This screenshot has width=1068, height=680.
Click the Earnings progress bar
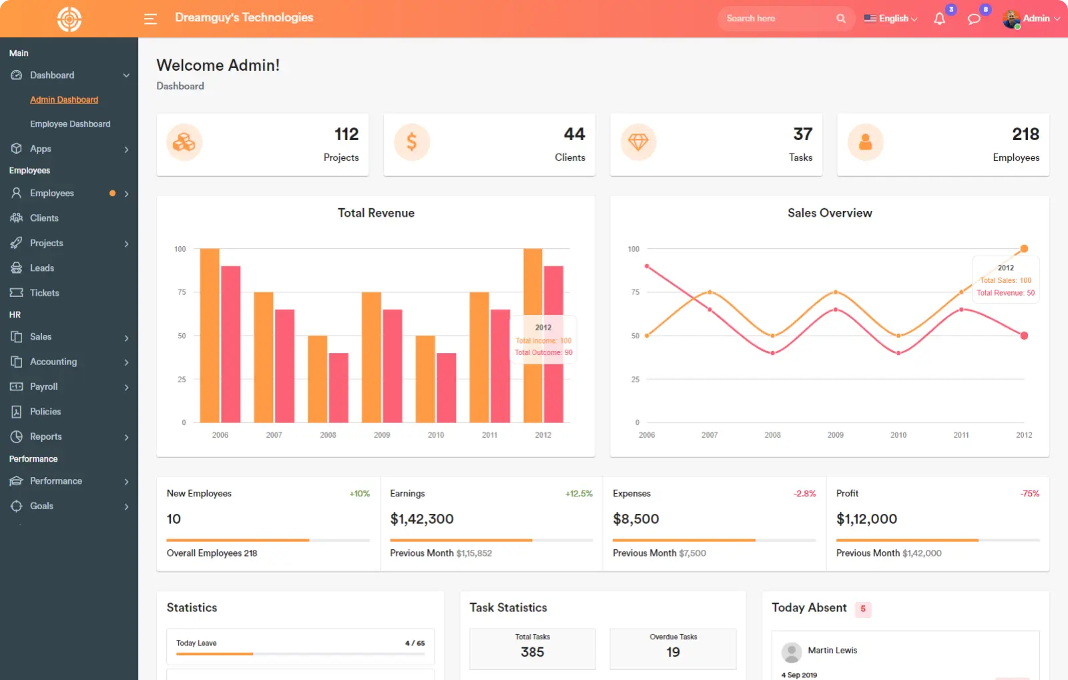[491, 540]
